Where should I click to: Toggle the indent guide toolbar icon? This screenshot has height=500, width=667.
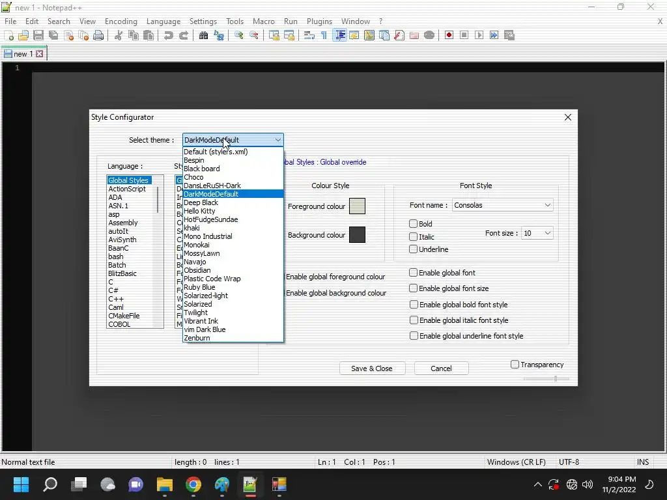(x=339, y=35)
